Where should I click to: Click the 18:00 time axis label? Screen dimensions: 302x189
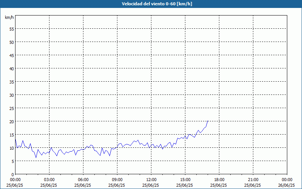click(x=219, y=180)
